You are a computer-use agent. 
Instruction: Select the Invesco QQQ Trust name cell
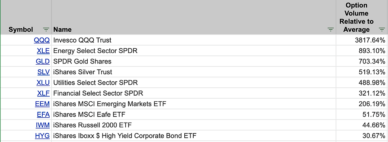pos(194,40)
